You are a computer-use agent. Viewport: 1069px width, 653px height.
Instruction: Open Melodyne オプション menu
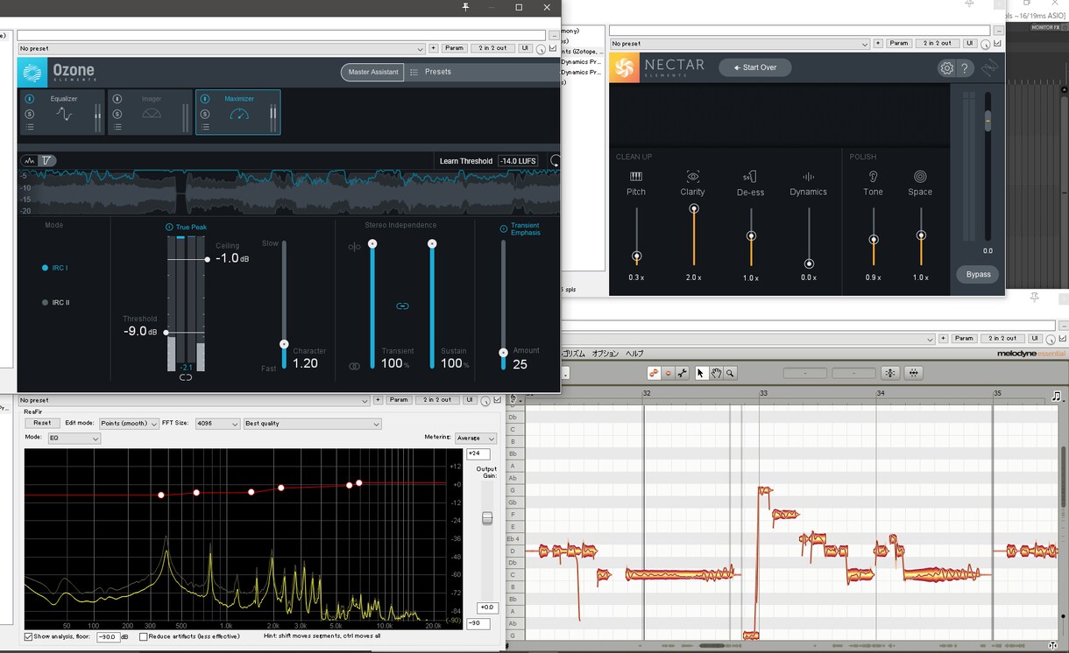(605, 354)
